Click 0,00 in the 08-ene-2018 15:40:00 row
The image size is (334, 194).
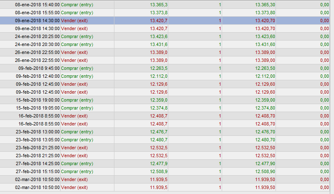[x=325, y=5]
